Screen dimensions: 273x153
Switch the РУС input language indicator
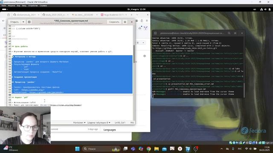[x=240, y=149]
